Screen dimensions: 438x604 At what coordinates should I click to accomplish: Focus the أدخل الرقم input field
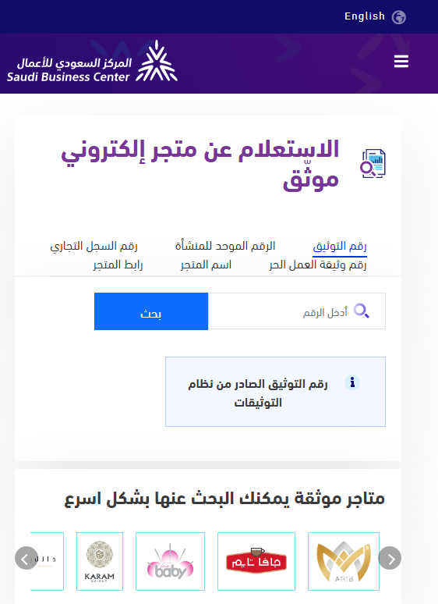(x=296, y=311)
